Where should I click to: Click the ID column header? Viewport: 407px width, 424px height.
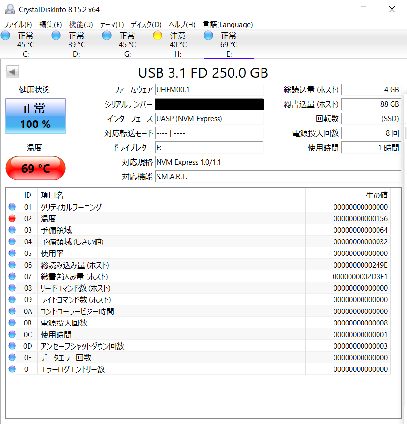point(28,195)
